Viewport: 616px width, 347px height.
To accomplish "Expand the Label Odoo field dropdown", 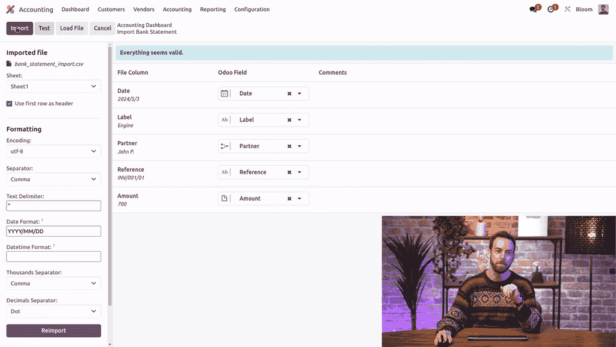I will (300, 120).
